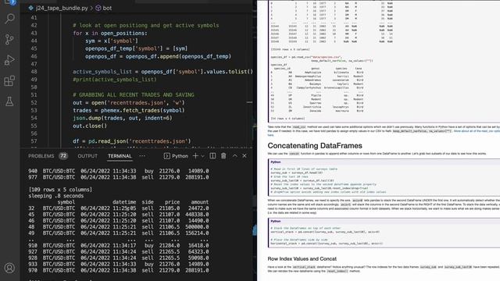Select the Python terminal shell label
Screen dimensions: 500x281
(176, 156)
